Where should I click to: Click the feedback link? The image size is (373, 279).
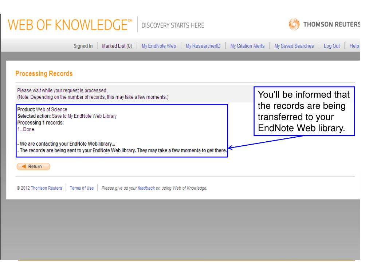[x=146, y=188]
